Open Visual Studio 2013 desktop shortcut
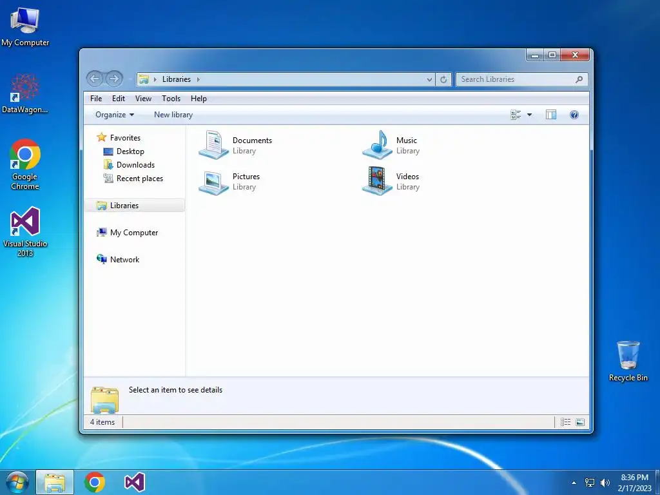The height and width of the screenshot is (495, 660). [25, 231]
